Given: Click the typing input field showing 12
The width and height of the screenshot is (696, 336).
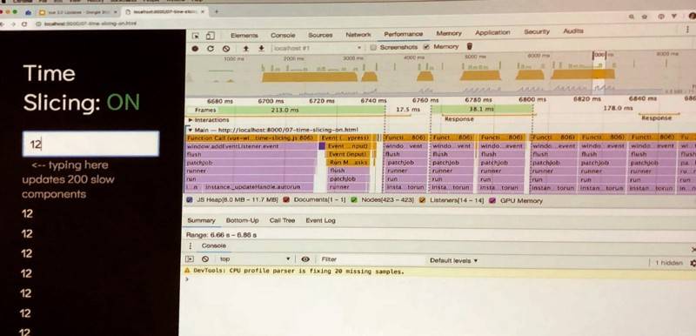Looking at the screenshot, I should [90, 144].
